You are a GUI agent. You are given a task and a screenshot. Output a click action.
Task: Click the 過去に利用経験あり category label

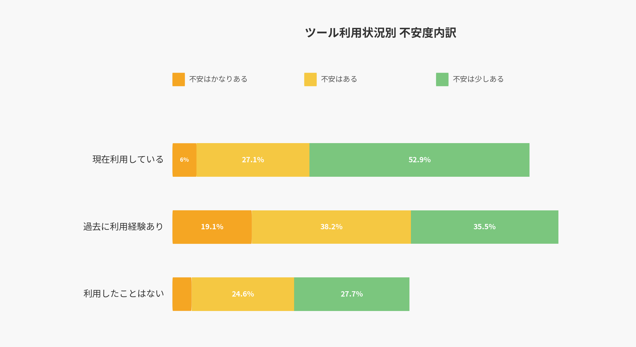(x=123, y=227)
